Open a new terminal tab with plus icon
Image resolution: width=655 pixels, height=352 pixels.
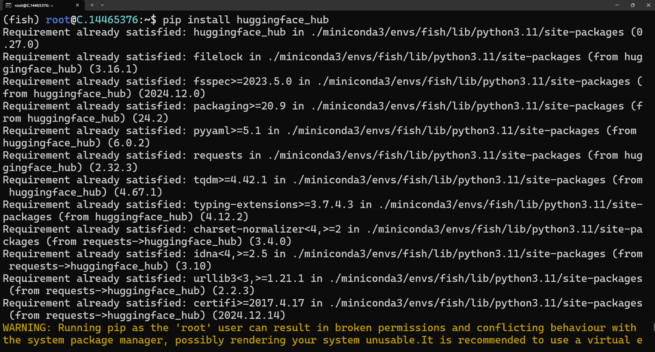(x=92, y=5)
